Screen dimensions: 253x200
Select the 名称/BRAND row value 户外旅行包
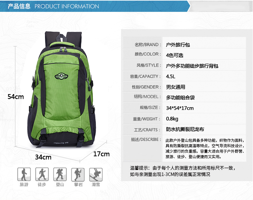(178, 45)
